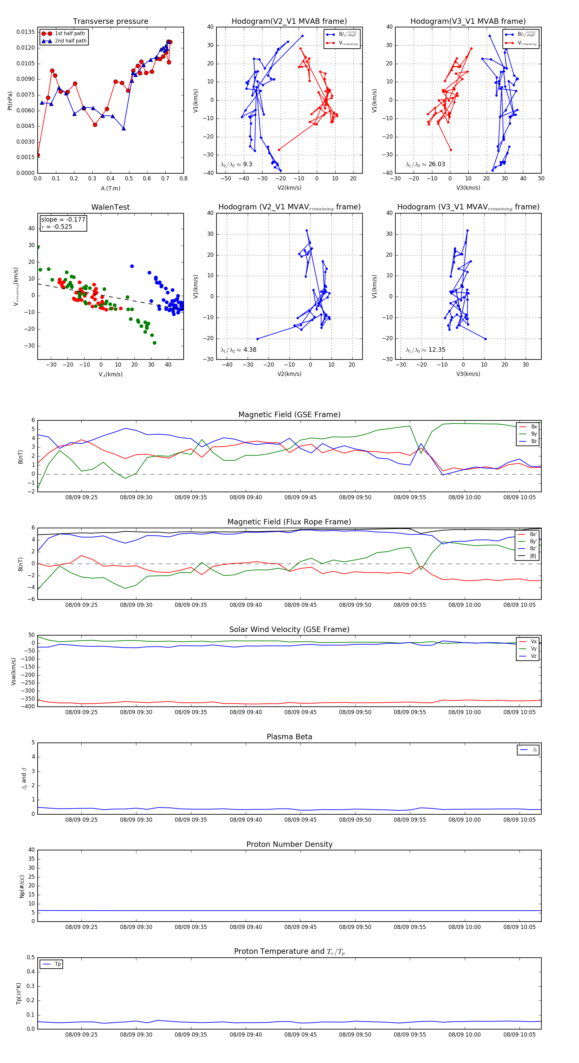Select the "2nd half path" legend entry
Viewport: 579px width, 1063px height.
tap(64, 41)
